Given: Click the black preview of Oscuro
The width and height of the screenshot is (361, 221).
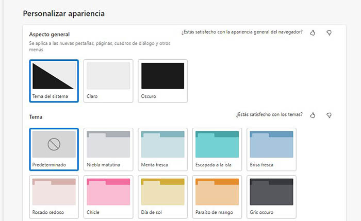Looking at the screenshot, I should [163, 76].
